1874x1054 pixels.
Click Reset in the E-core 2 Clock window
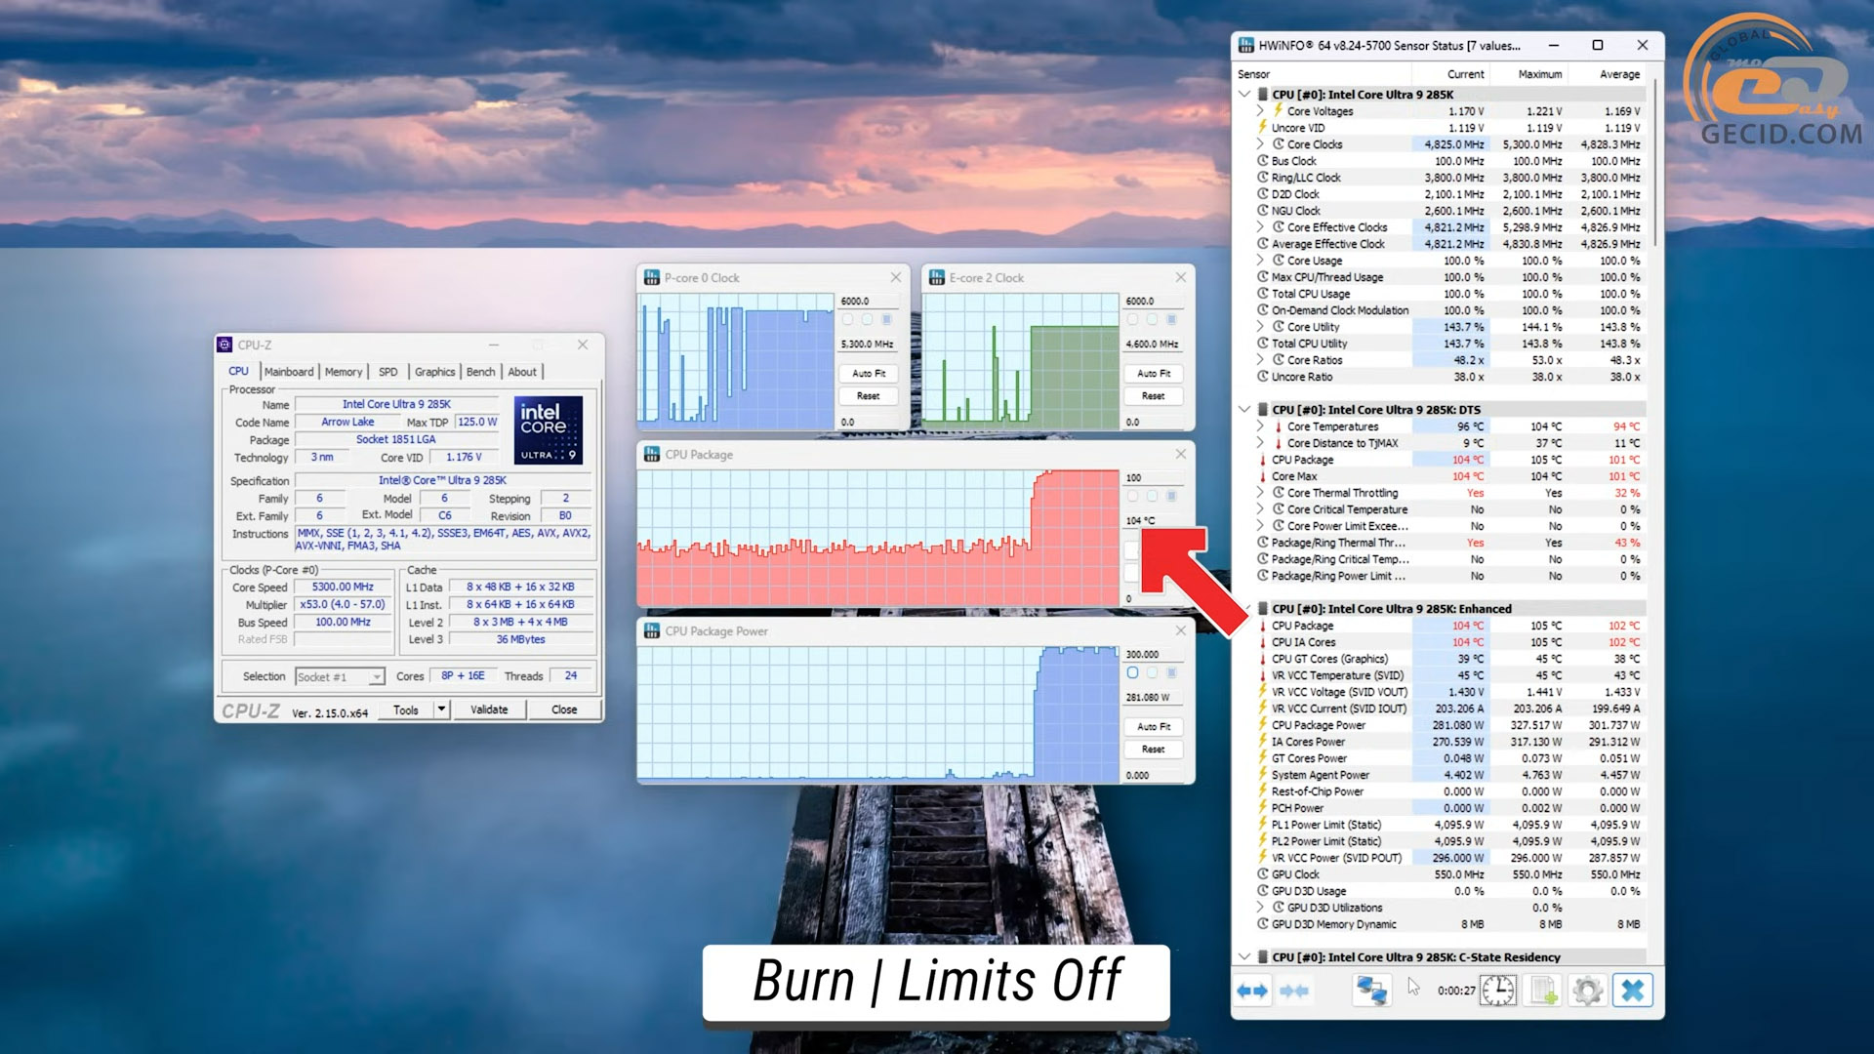[1153, 396]
